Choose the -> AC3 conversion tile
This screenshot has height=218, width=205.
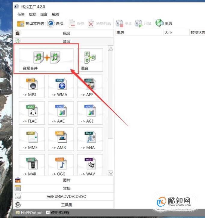pyautogui.click(x=90, y=113)
